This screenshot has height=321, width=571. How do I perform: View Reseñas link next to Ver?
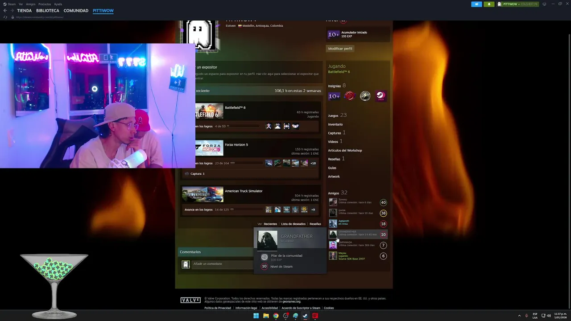(x=315, y=224)
